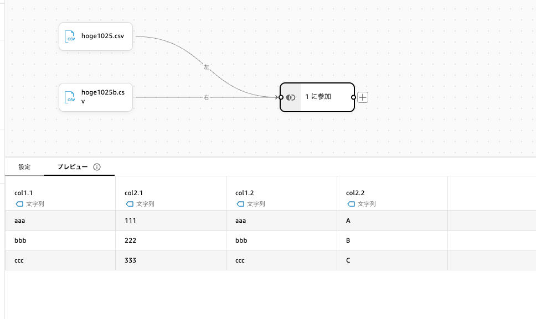Viewport: 536px width, 319px height.
Task: Click the CSV icon on hoge1025b.csv node
Action: coord(70,97)
